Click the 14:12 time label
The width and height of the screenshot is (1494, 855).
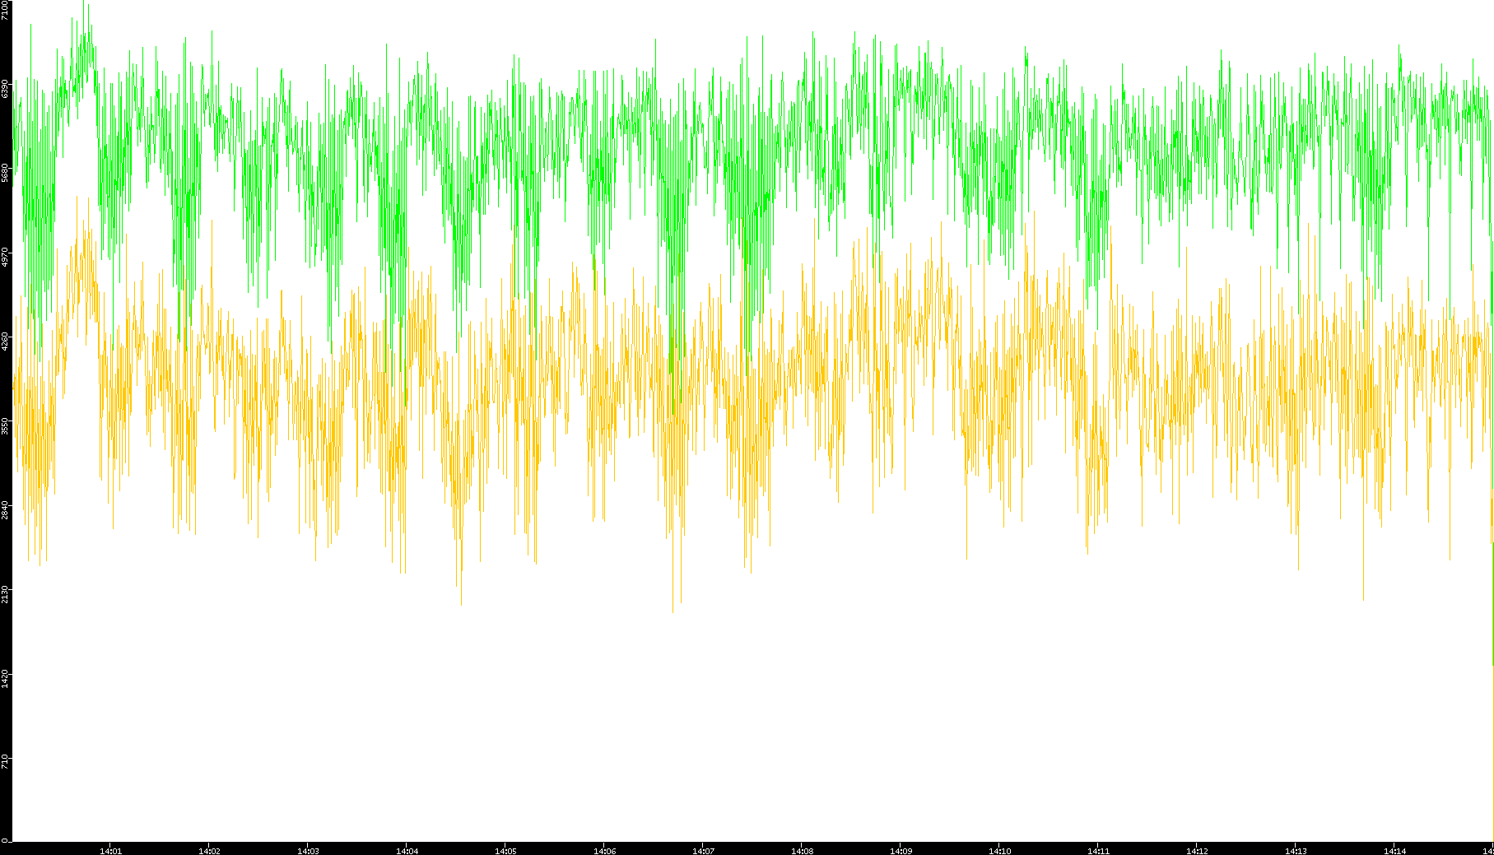(x=1197, y=851)
